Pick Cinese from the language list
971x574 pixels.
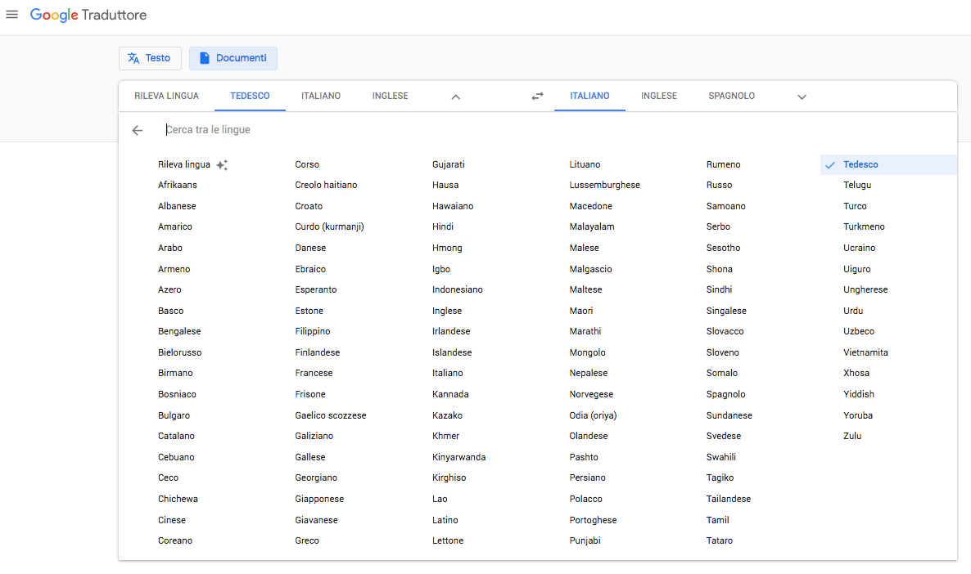172,520
